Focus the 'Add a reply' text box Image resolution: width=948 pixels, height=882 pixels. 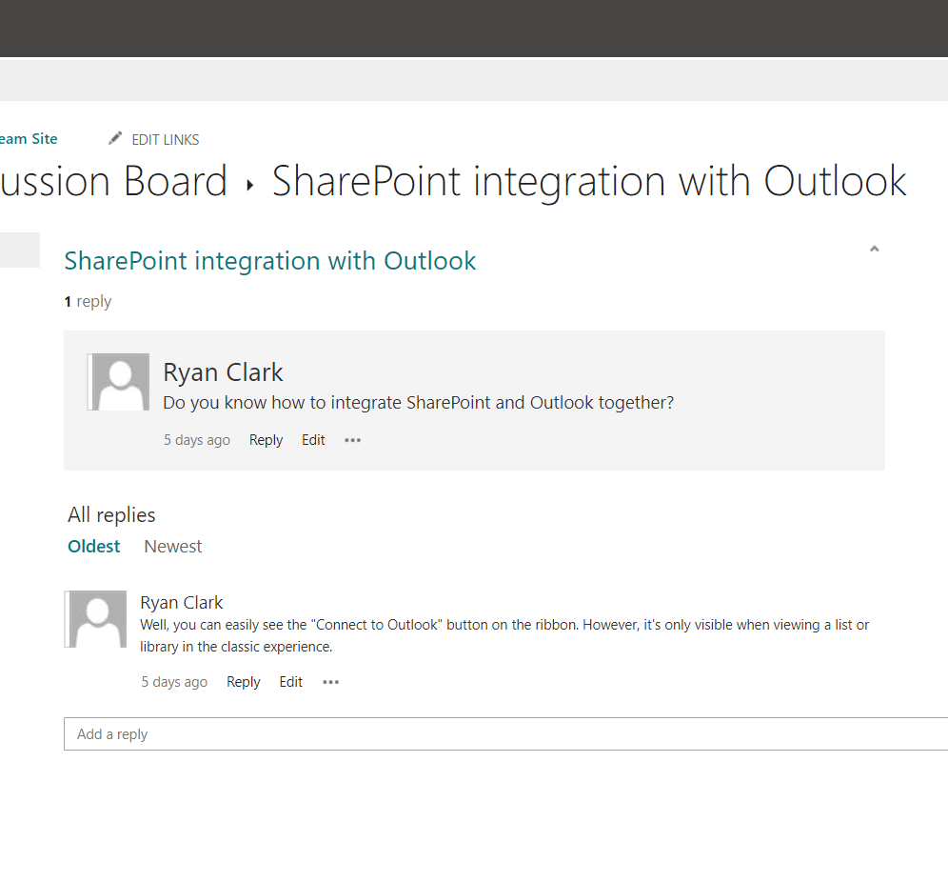505,733
